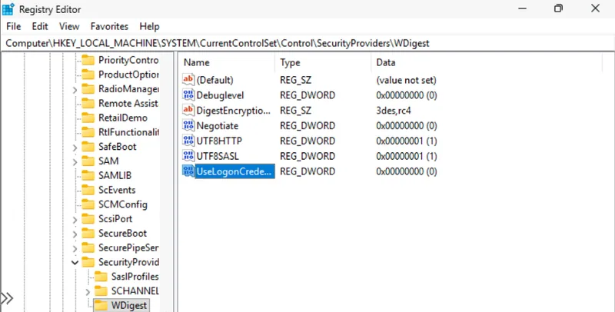This screenshot has width=615, height=312.
Task: Select the SAMLIB key label
Action: coord(115,176)
